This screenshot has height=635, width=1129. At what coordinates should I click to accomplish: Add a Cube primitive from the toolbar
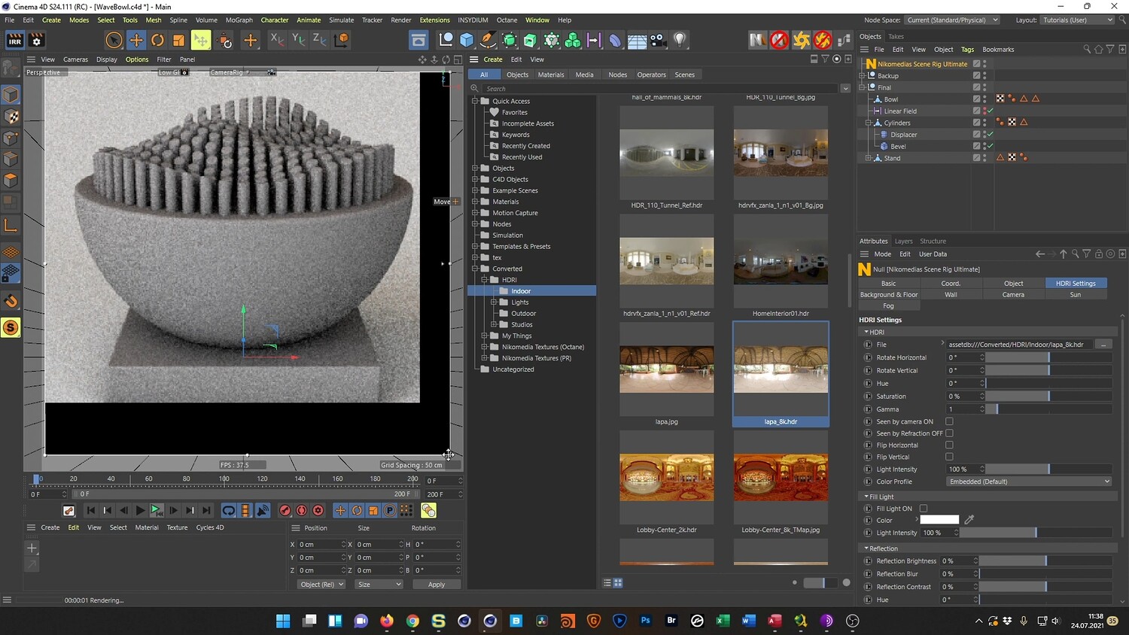(467, 40)
